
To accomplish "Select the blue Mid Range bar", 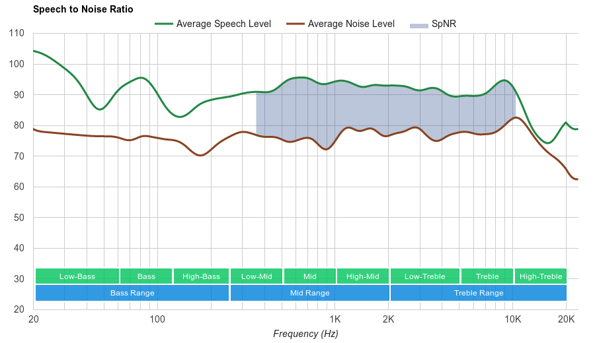I will pyautogui.click(x=309, y=293).
